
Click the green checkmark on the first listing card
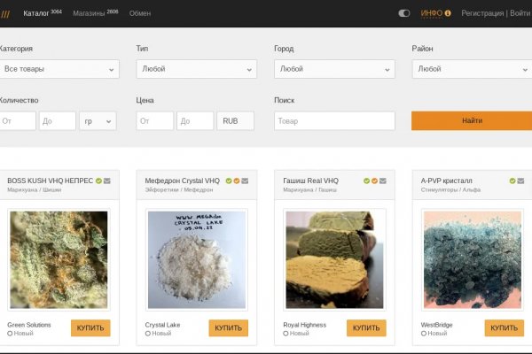[99, 181]
